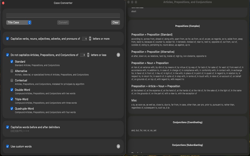The width and height of the screenshot is (250, 156).
Task: Click the Articles, Prepositions, and Conjunctions window title
Action: (x=187, y=2)
